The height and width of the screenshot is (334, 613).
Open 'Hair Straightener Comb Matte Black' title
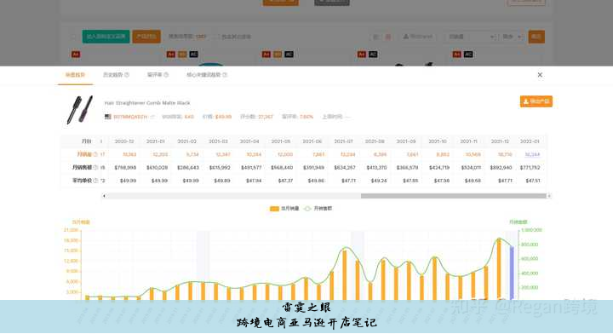point(147,103)
